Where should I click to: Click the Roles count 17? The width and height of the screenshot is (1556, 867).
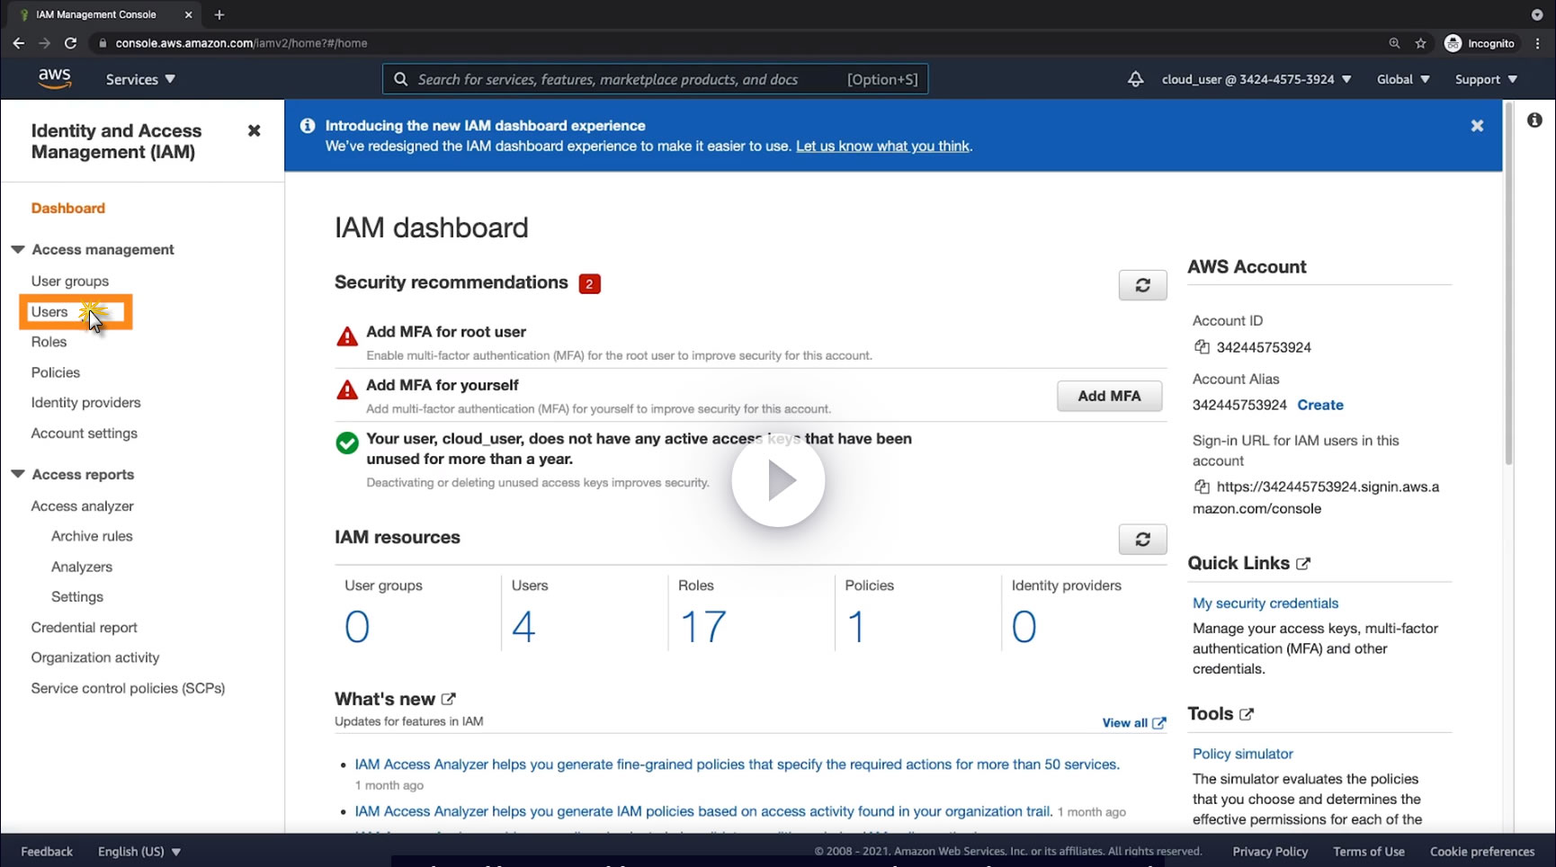click(702, 626)
